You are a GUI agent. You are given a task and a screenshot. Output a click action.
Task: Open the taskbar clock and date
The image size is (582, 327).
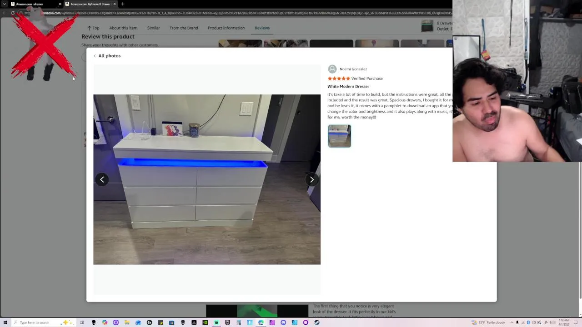pos(564,322)
